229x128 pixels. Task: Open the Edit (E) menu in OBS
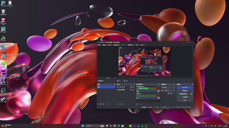point(104,45)
